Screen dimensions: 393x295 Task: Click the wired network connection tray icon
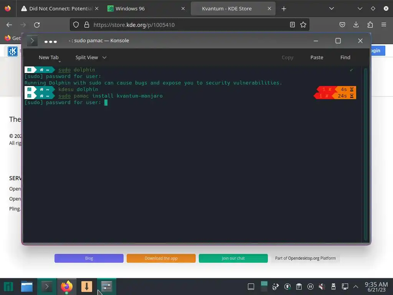[345, 287]
